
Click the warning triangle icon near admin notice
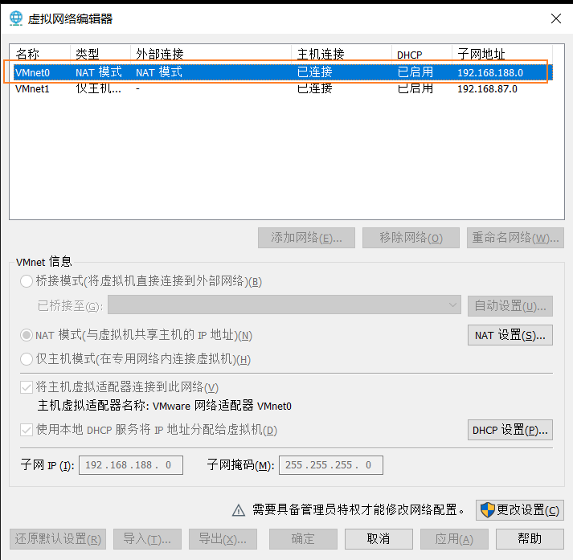[239, 510]
